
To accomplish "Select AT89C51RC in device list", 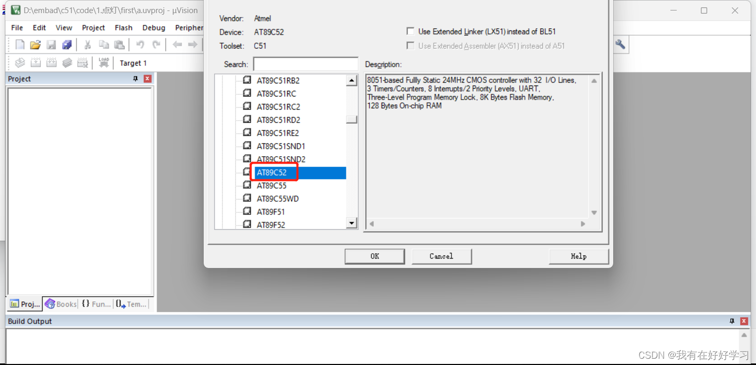I will tap(276, 93).
